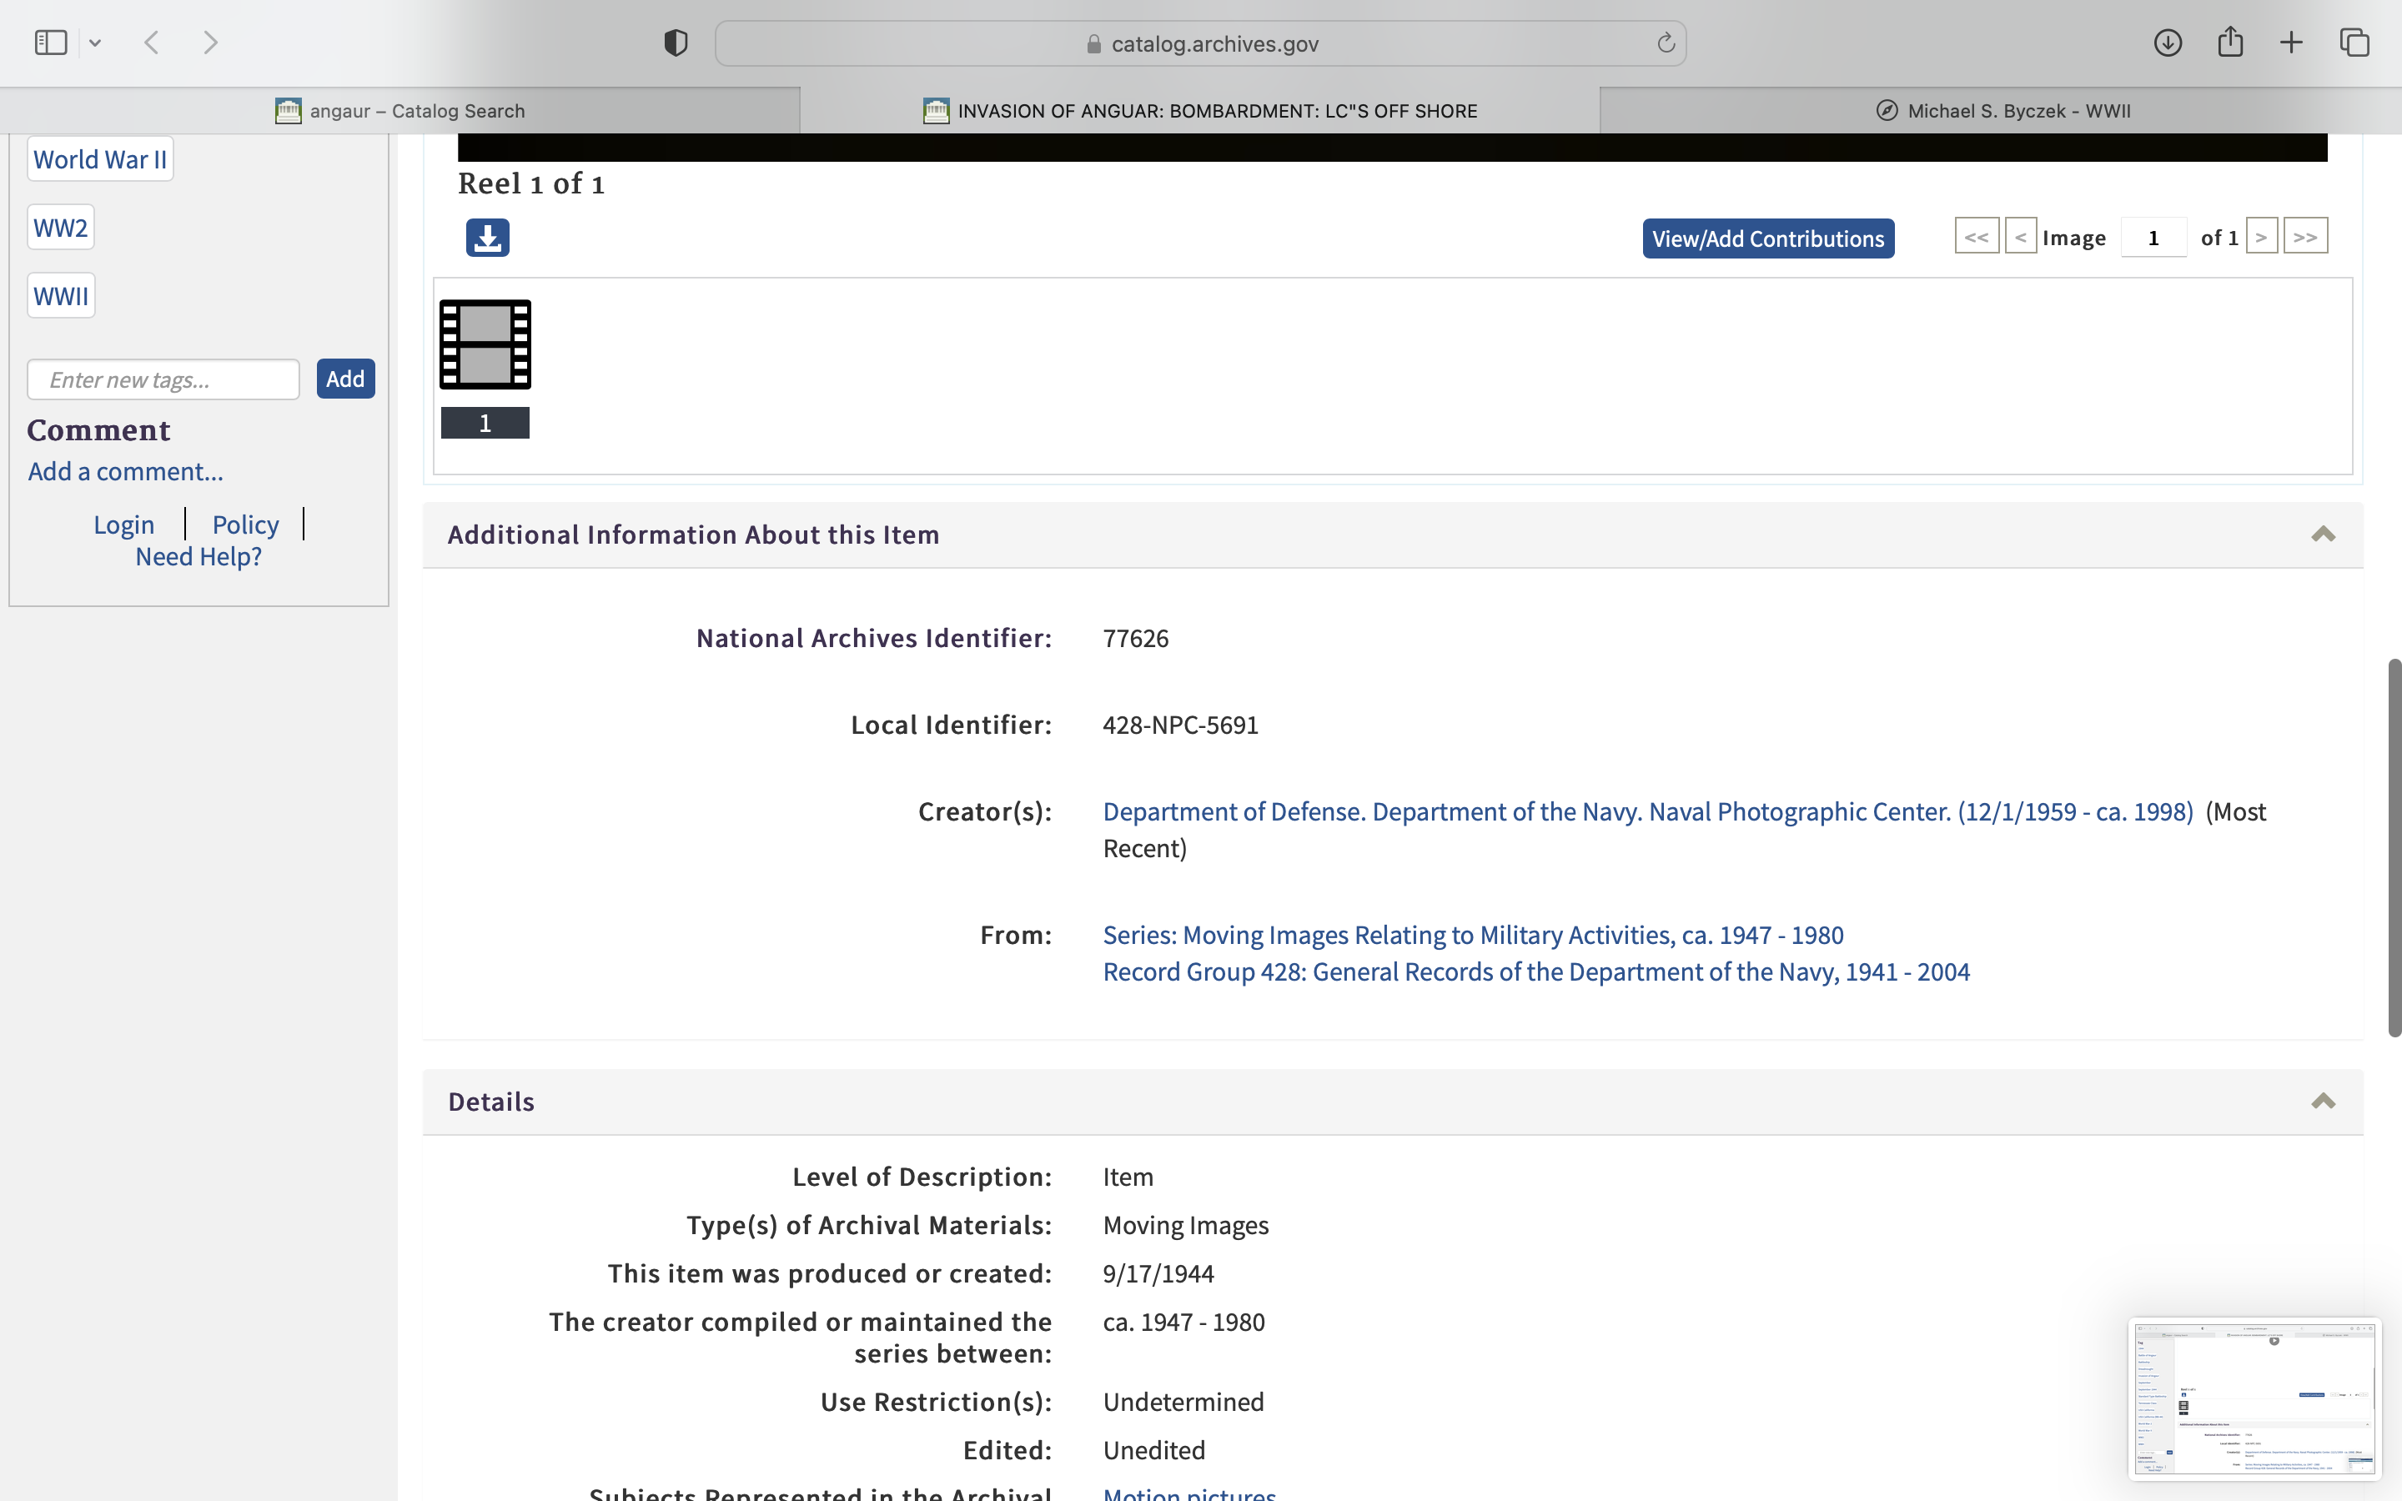Viewport: 2402px width, 1501px height.
Task: Open the Safari sidebar toggle icon
Action: point(51,43)
